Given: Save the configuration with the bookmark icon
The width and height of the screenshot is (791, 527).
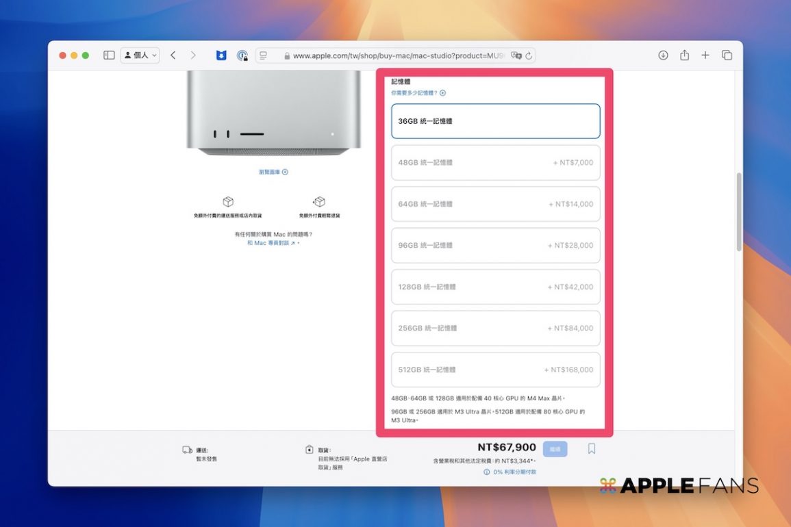Looking at the screenshot, I should tap(592, 449).
